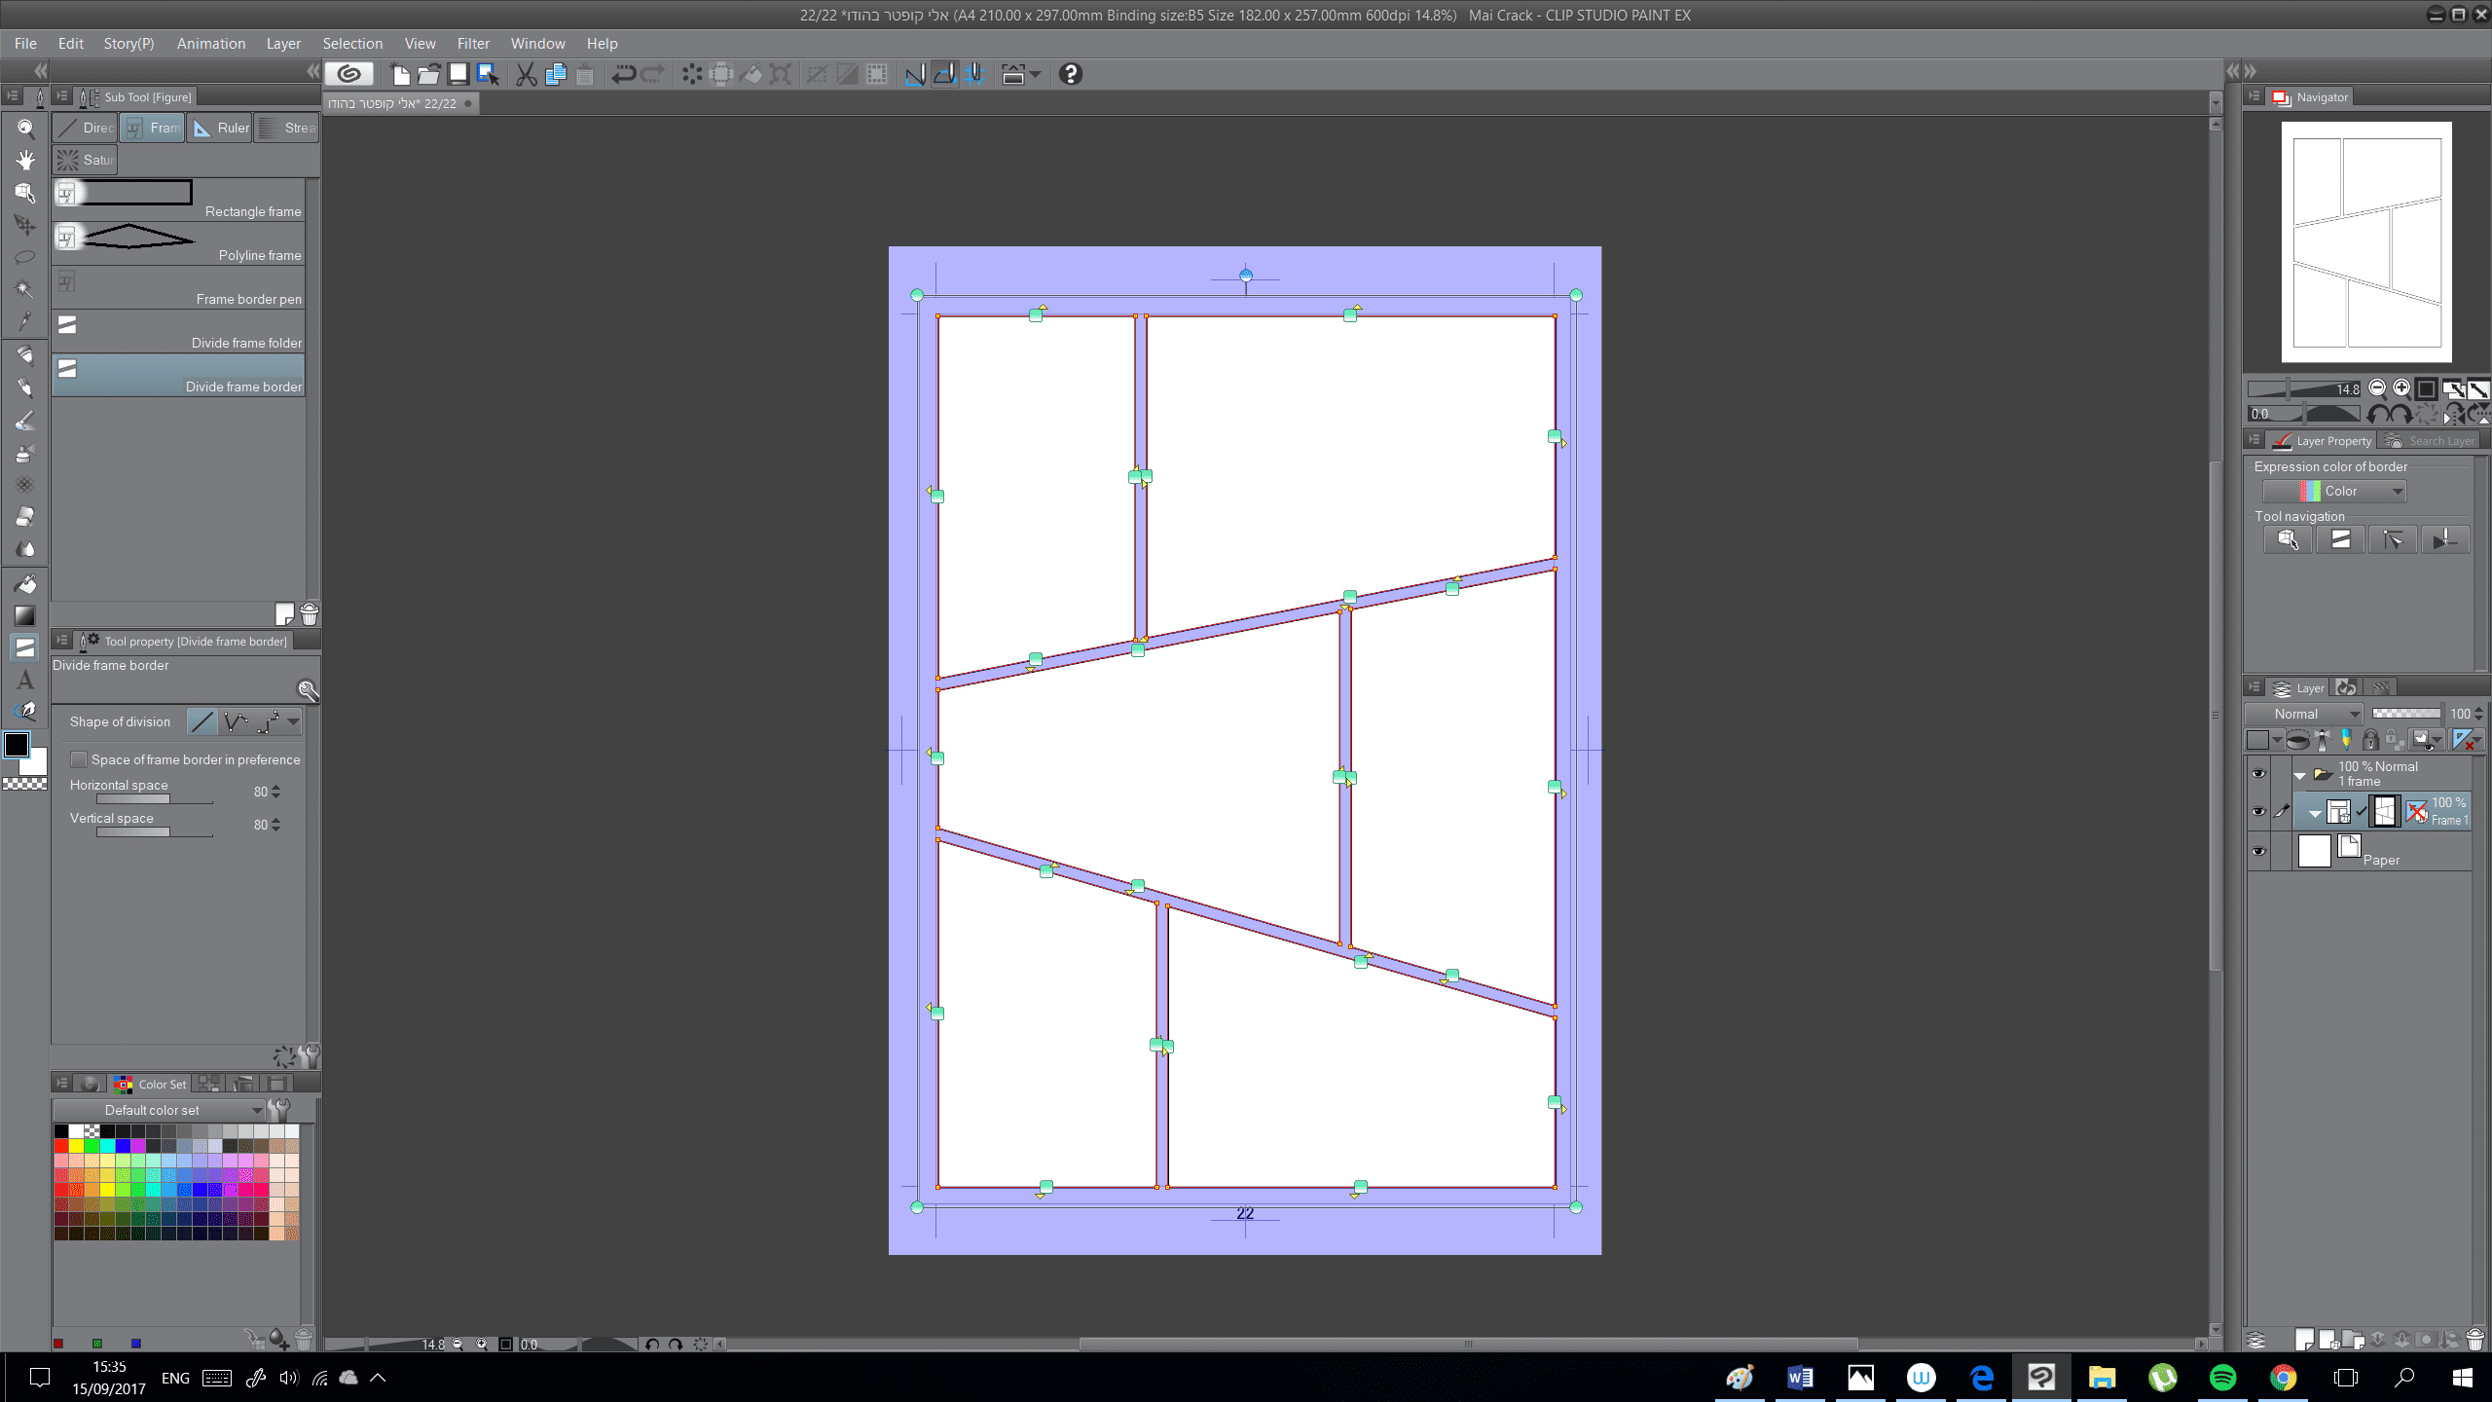
Task: Select the Text tool
Action: [x=25, y=680]
